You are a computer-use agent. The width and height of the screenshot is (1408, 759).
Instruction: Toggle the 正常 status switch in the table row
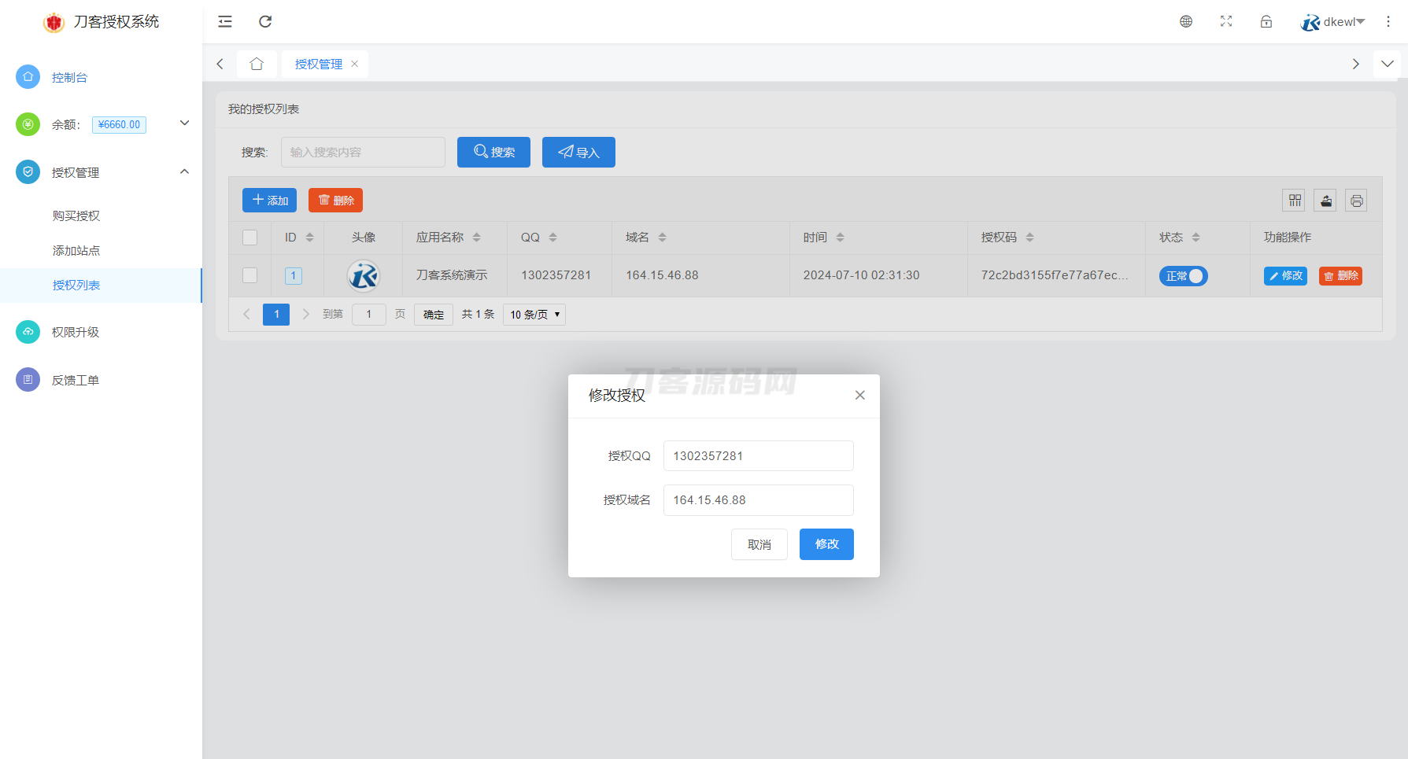pyautogui.click(x=1183, y=275)
